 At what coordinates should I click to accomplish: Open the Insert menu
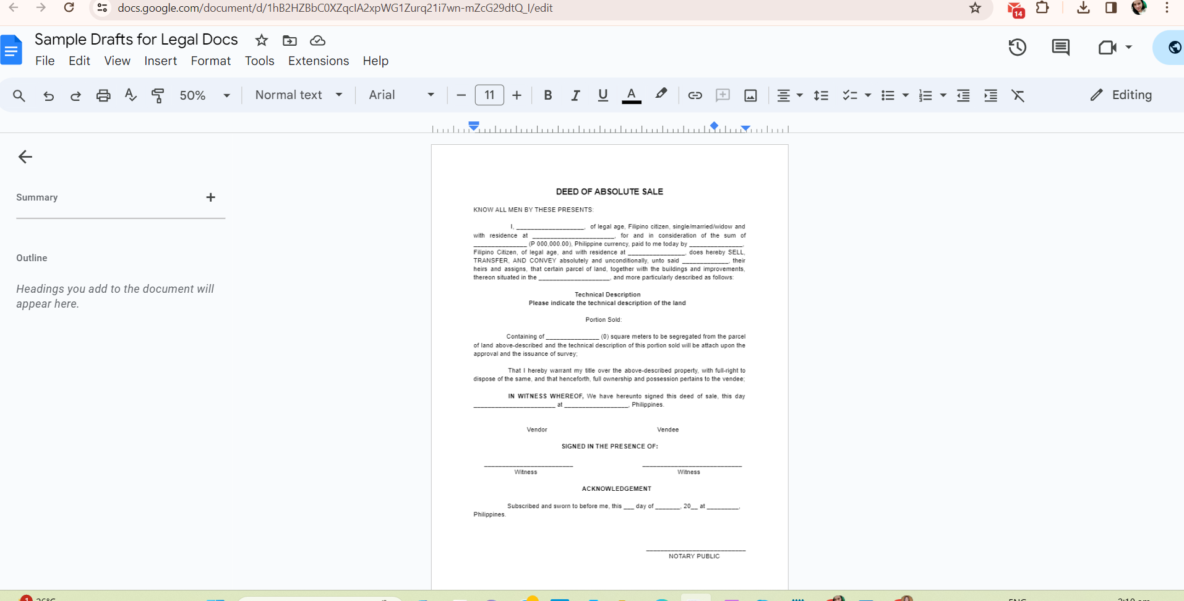pyautogui.click(x=160, y=61)
